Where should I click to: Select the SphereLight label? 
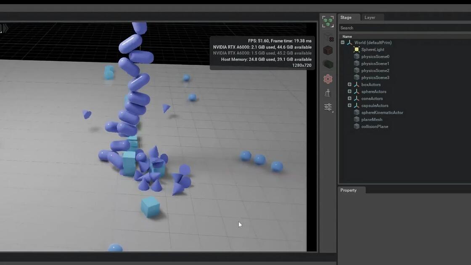pyautogui.click(x=373, y=50)
